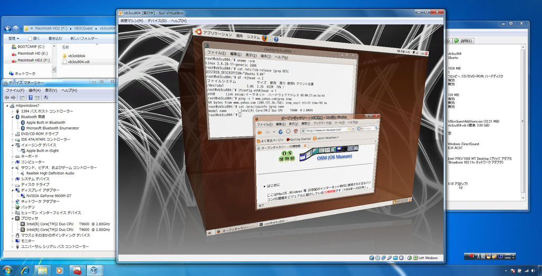542x276 pixels.
Task: Click Back arrow in Device Manager toolbar
Action: point(6,98)
